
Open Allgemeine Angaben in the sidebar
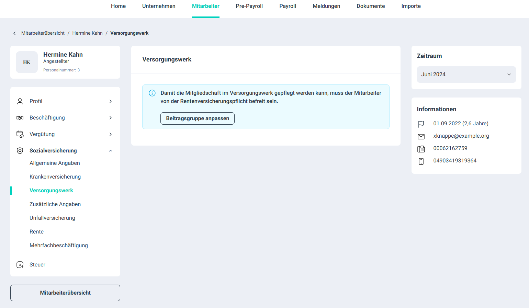tap(55, 163)
